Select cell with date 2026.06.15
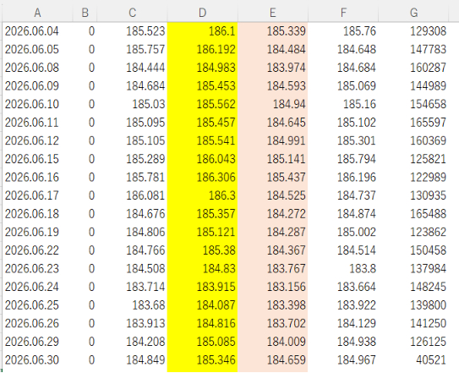Image resolution: width=459 pixels, height=373 pixels. click(x=37, y=159)
